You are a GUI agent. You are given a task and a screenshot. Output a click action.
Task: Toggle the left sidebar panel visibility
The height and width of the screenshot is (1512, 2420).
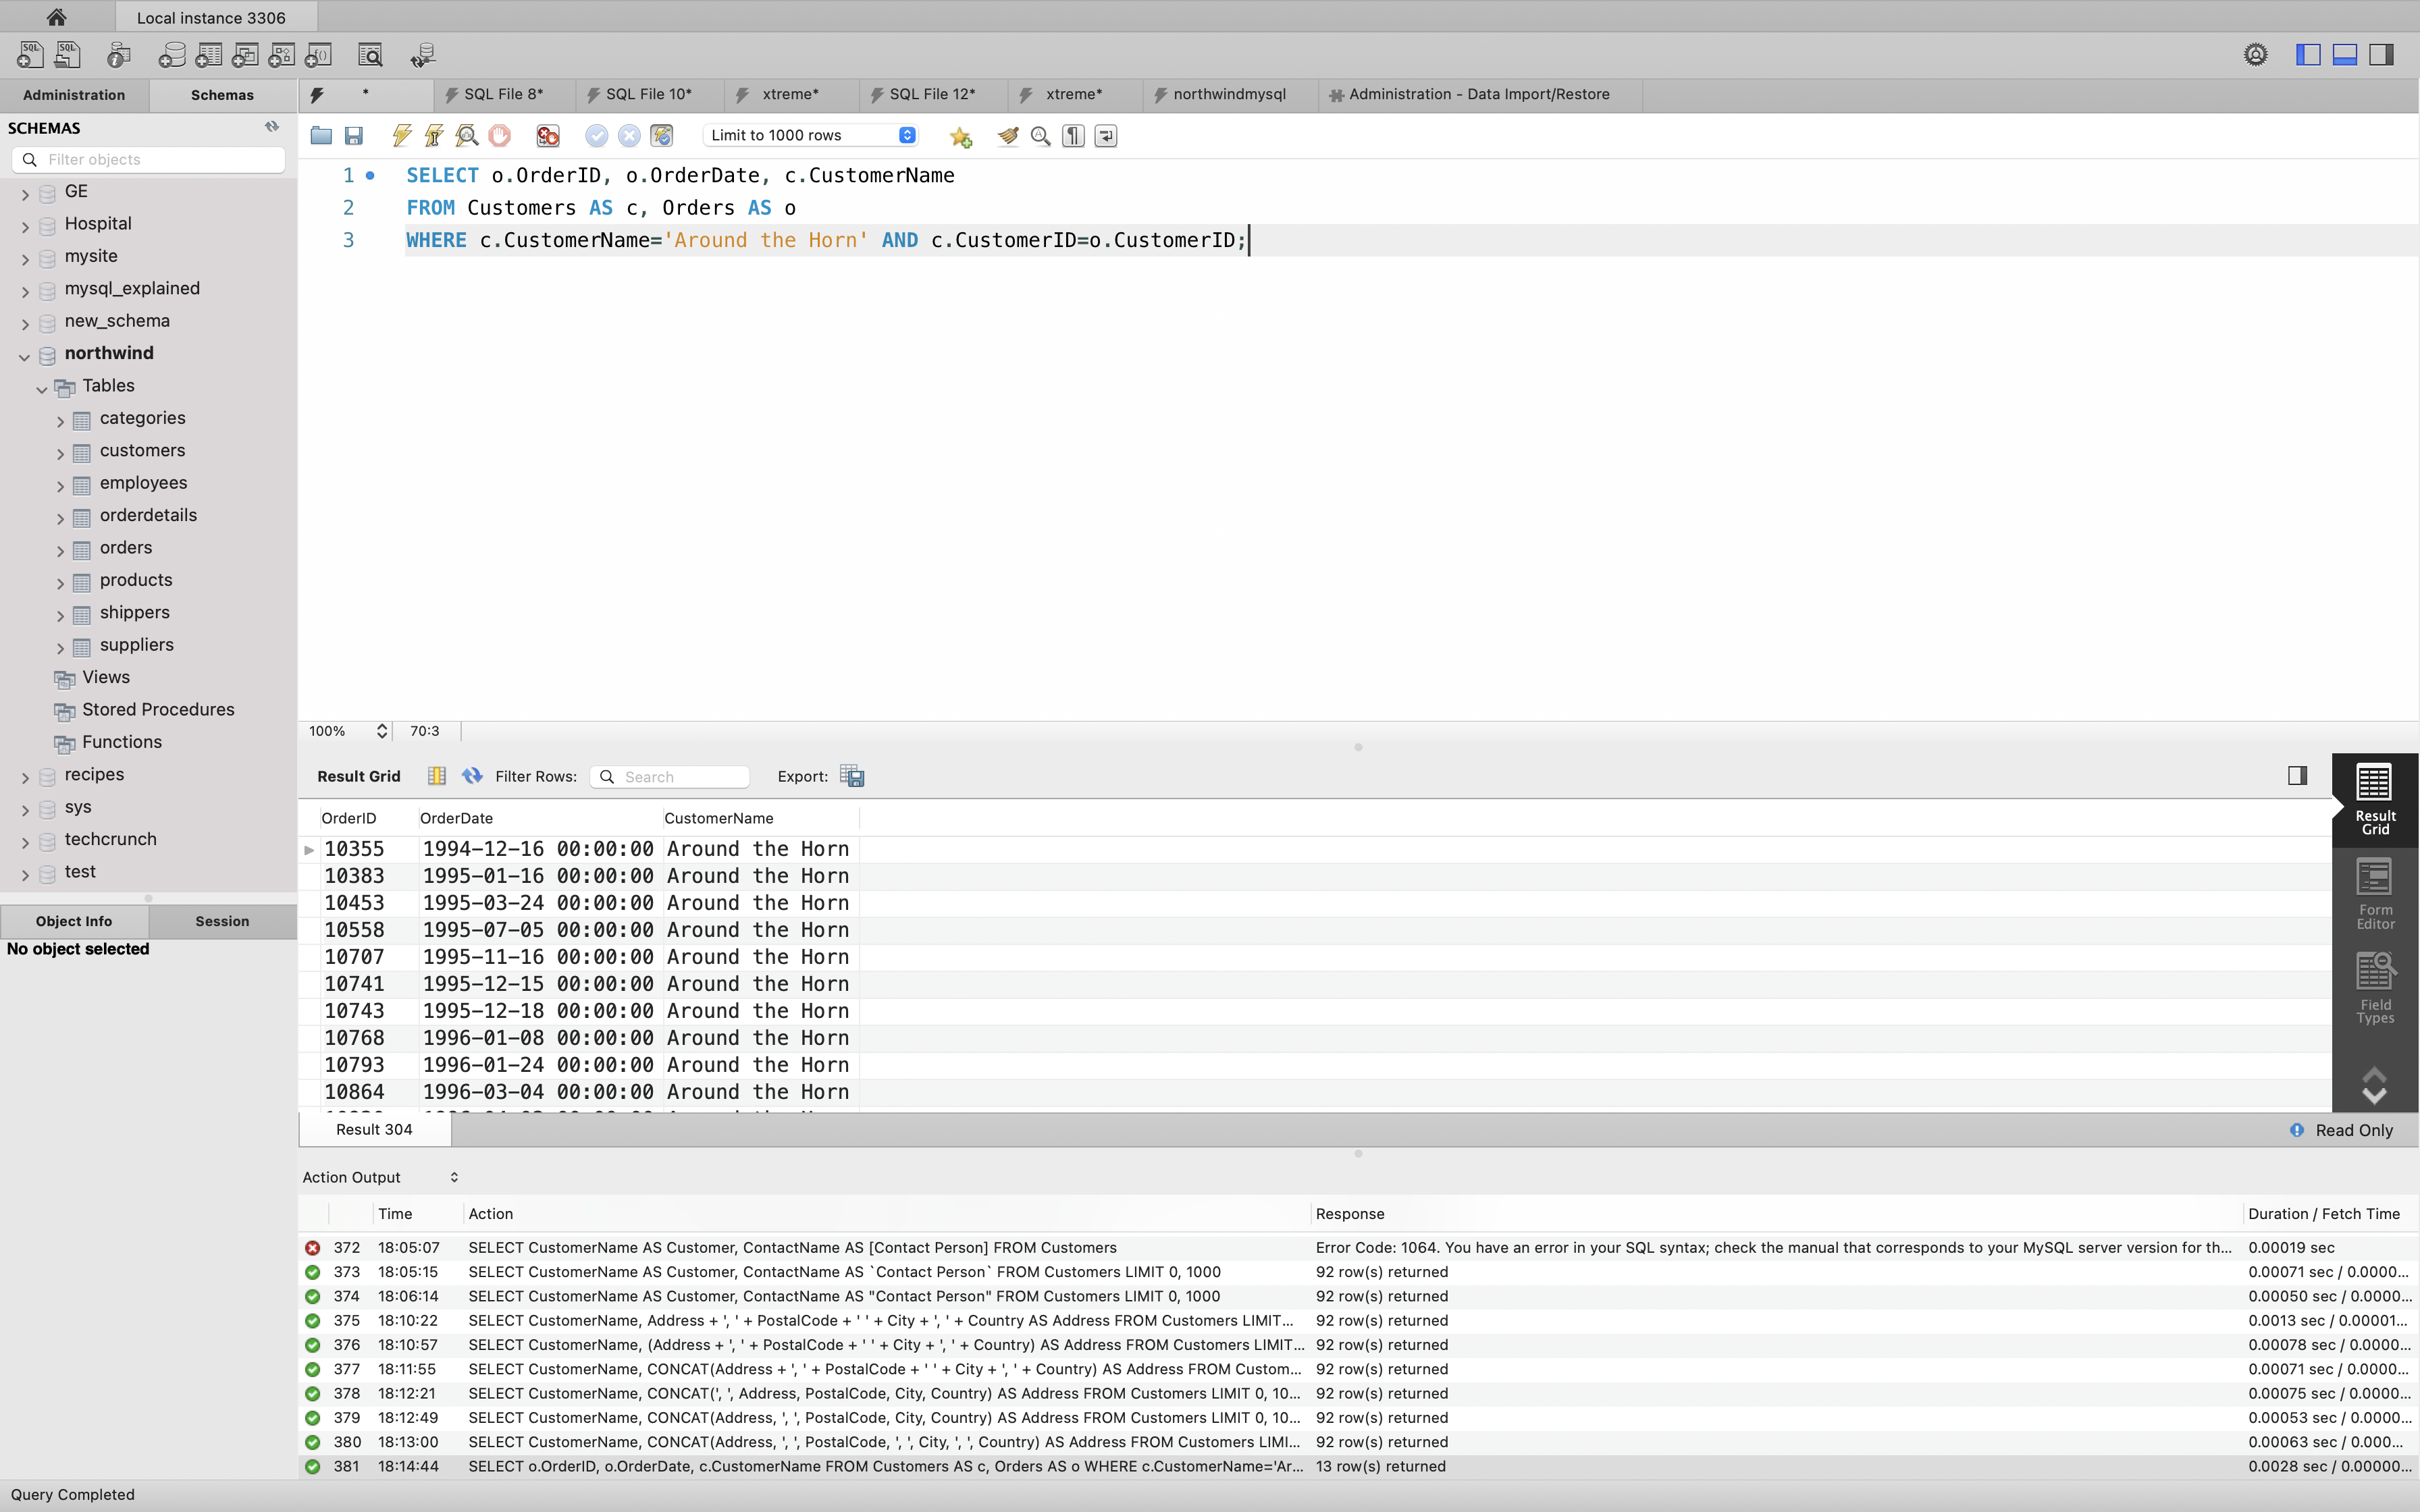(2308, 55)
